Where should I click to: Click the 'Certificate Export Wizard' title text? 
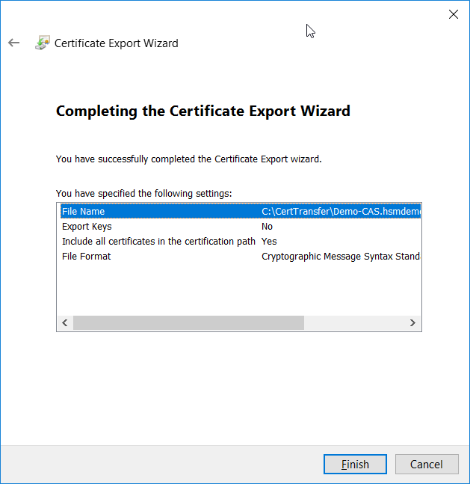117,43
